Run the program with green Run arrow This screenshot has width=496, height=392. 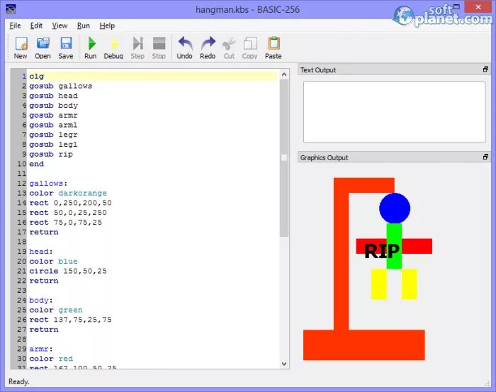coord(91,47)
